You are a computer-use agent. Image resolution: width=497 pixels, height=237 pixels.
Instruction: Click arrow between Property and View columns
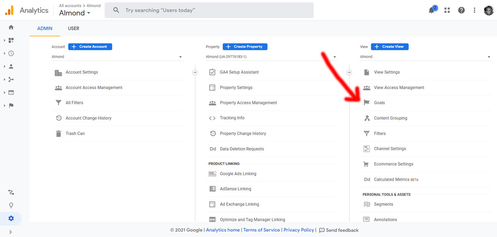(x=349, y=72)
